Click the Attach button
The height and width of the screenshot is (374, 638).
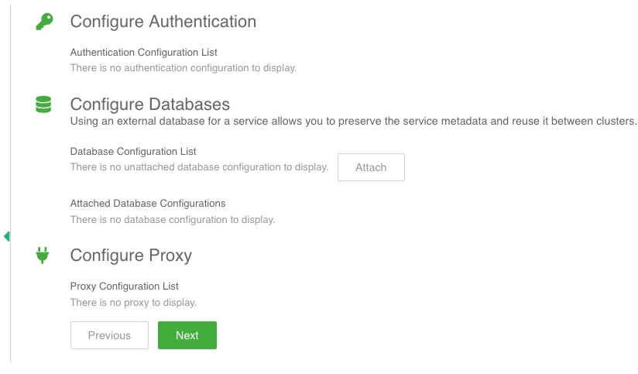coord(371,167)
